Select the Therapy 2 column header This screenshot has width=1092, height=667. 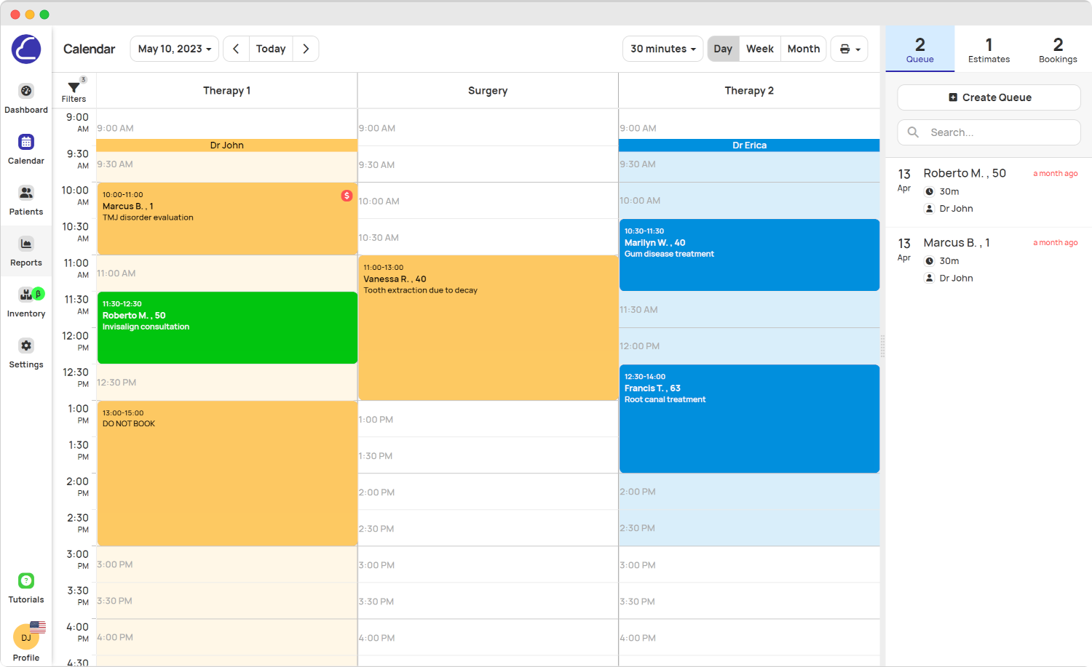tap(749, 91)
